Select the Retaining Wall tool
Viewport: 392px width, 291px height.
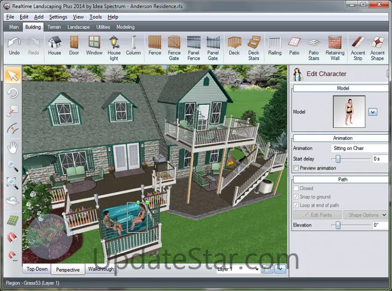click(x=335, y=48)
